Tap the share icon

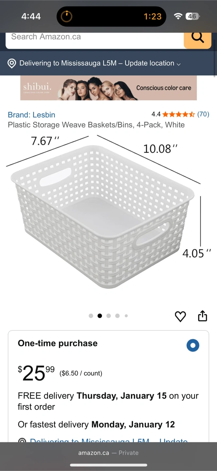[x=203, y=316]
